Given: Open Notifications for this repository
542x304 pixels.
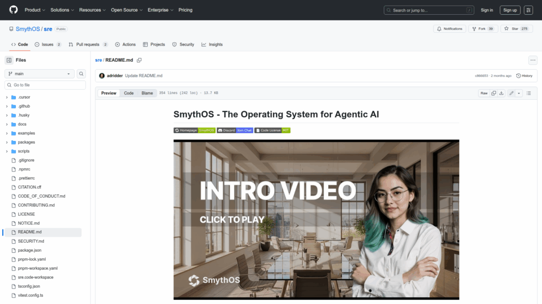Looking at the screenshot, I should [x=449, y=29].
